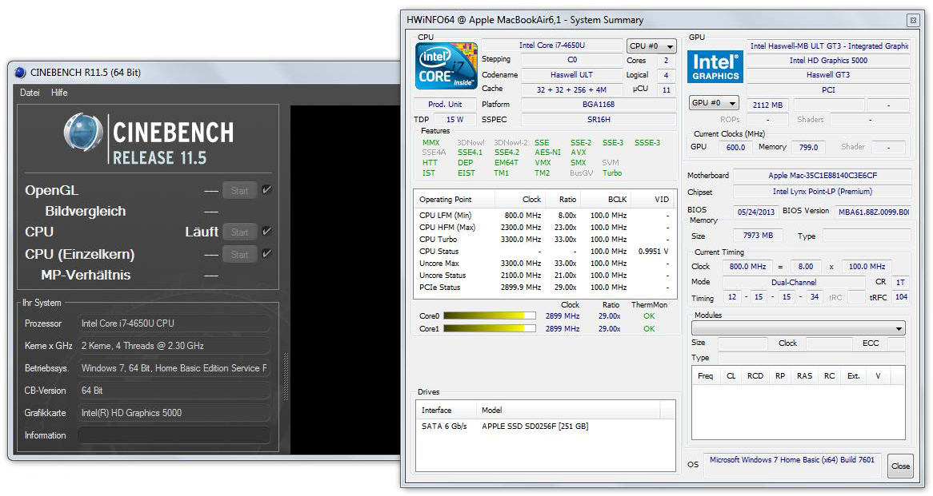Click the Grafikkarte Intel(R) HD Graphics 5000 field
The width and height of the screenshot is (933, 496).
pyautogui.click(x=174, y=413)
